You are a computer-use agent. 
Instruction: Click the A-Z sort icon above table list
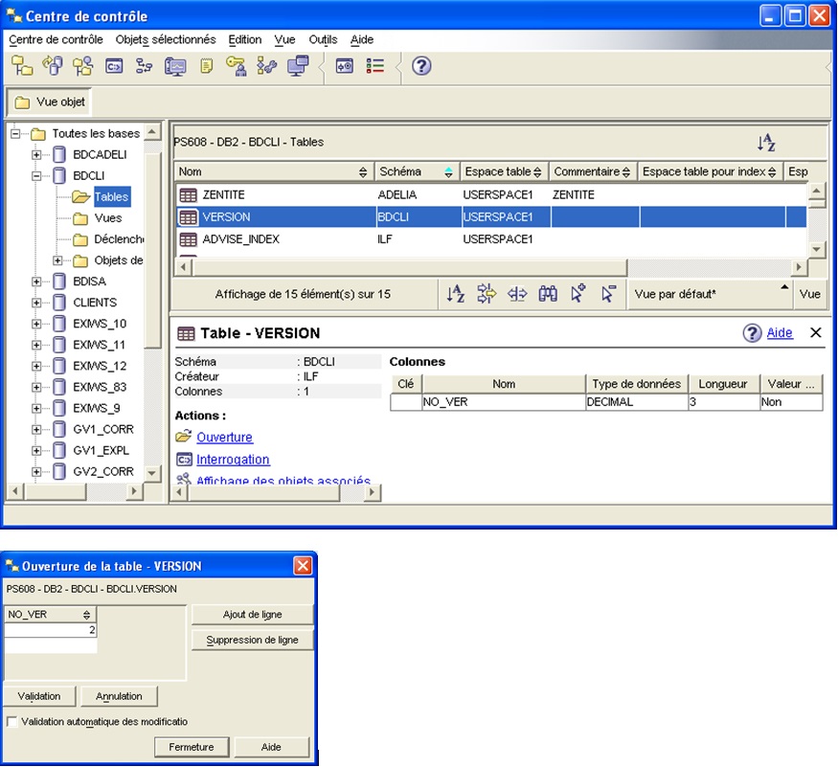pos(765,143)
